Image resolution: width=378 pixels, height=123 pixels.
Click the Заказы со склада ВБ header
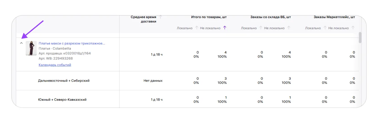point(271,17)
